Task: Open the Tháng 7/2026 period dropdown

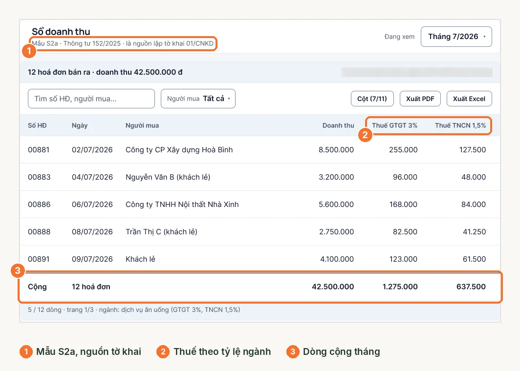Action: tap(456, 37)
